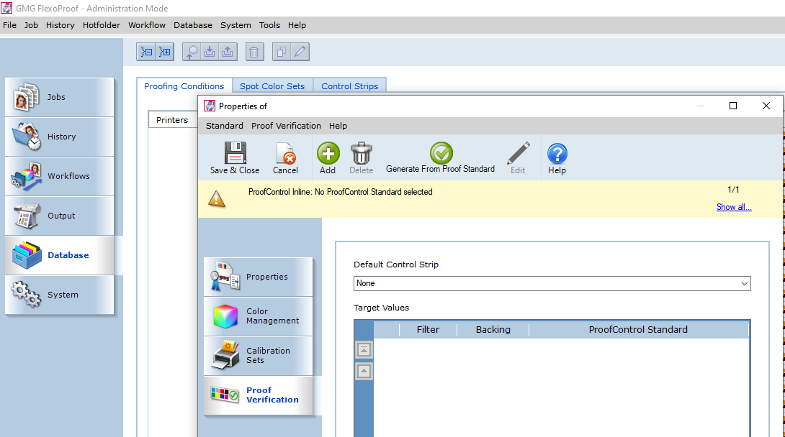Viewport: 785px width, 437px height.
Task: Click the expand all tree toolbar icon
Action: (164, 52)
